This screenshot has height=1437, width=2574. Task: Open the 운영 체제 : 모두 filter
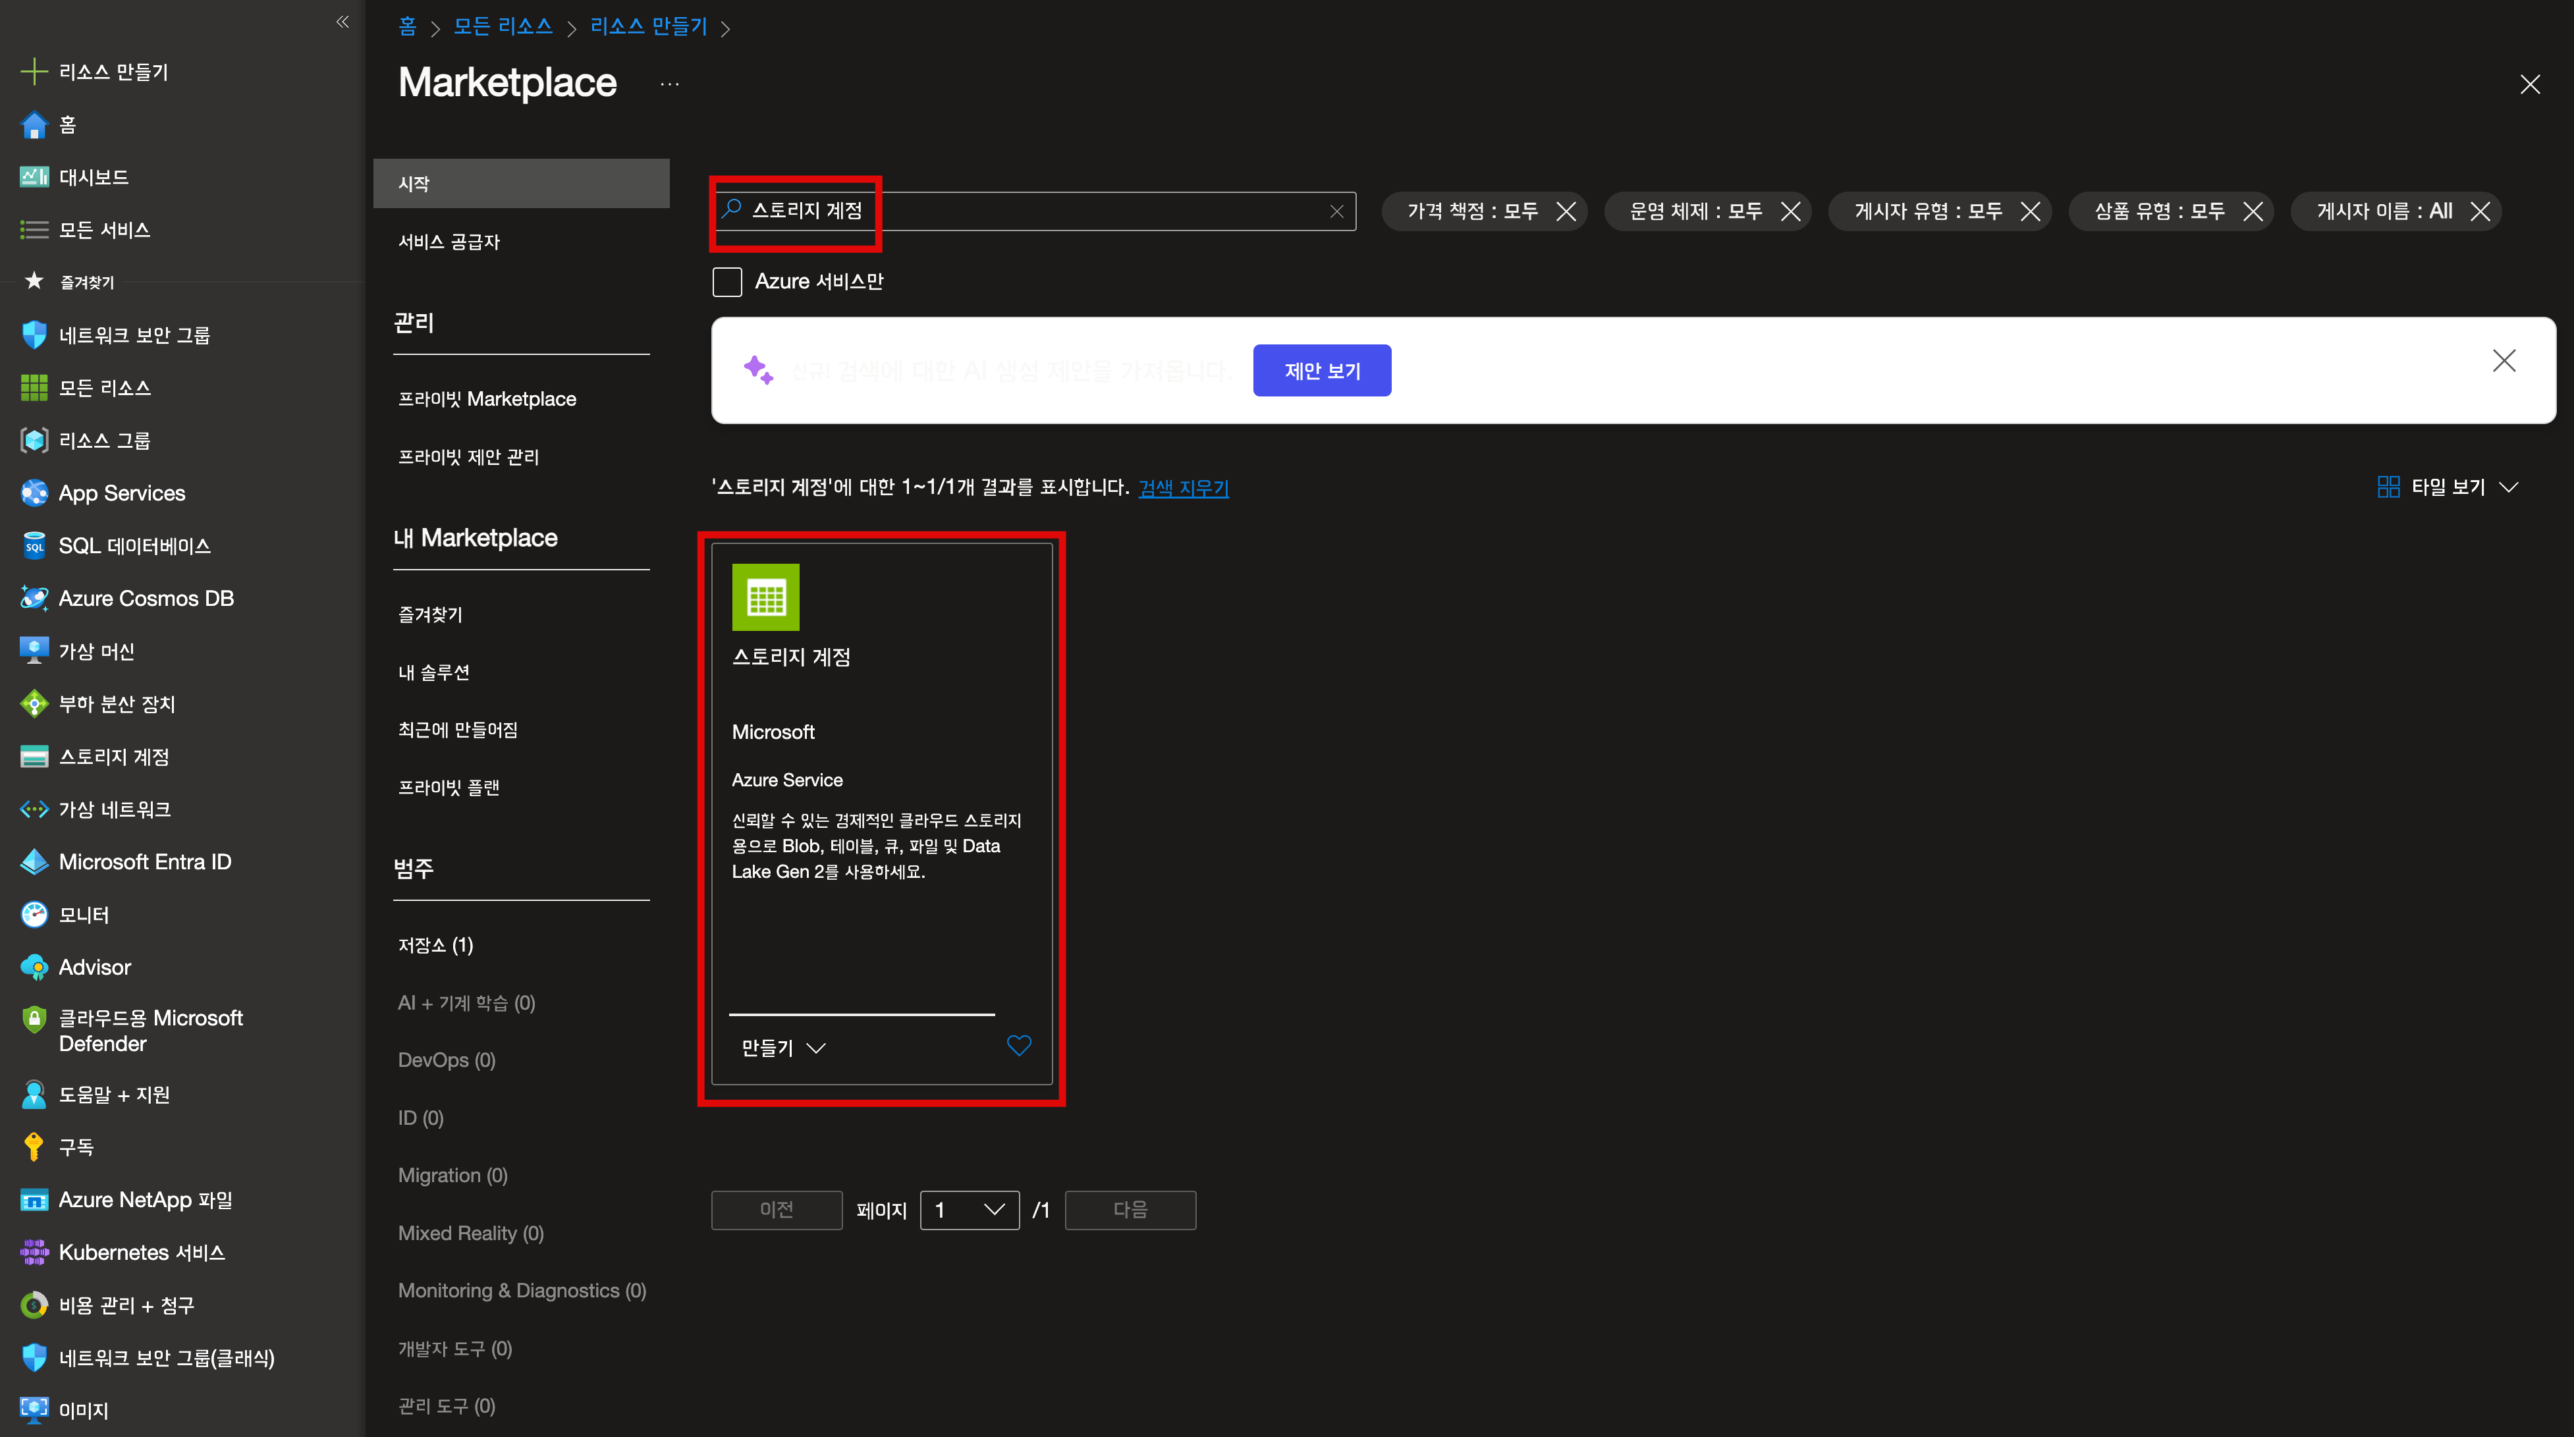(1695, 211)
